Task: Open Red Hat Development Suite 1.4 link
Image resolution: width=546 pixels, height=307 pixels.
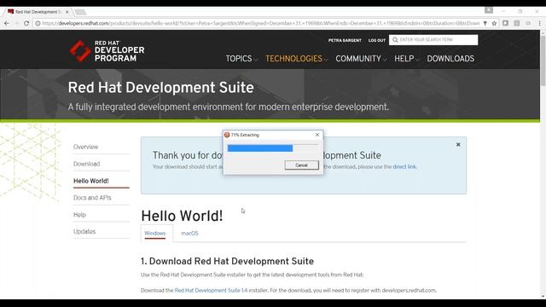Action: [x=211, y=290]
